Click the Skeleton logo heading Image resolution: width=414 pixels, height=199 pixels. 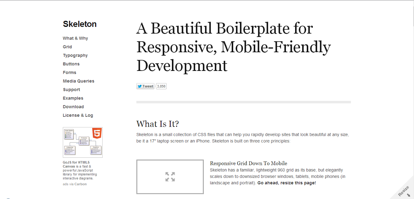[x=80, y=24]
